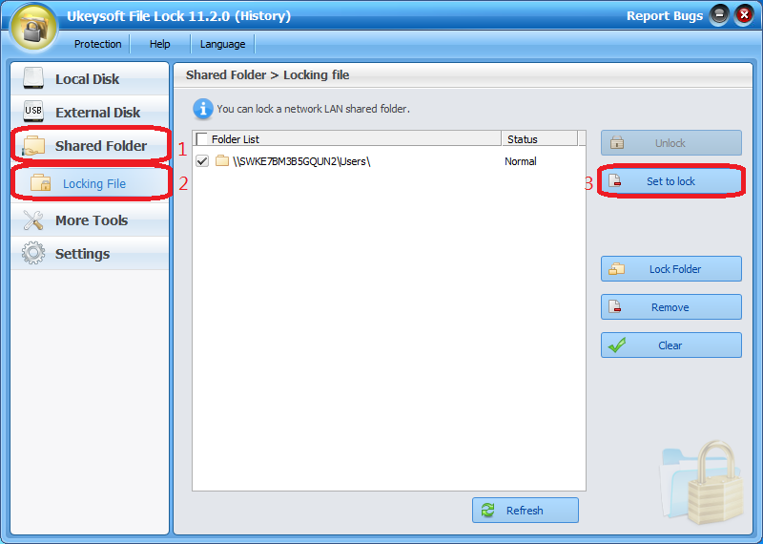Click the Remove button
The image size is (763, 544).
coord(671,306)
